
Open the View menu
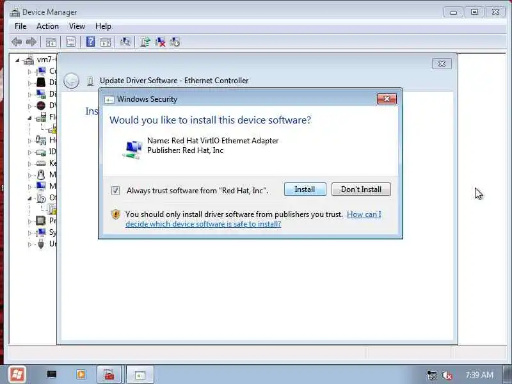click(77, 26)
